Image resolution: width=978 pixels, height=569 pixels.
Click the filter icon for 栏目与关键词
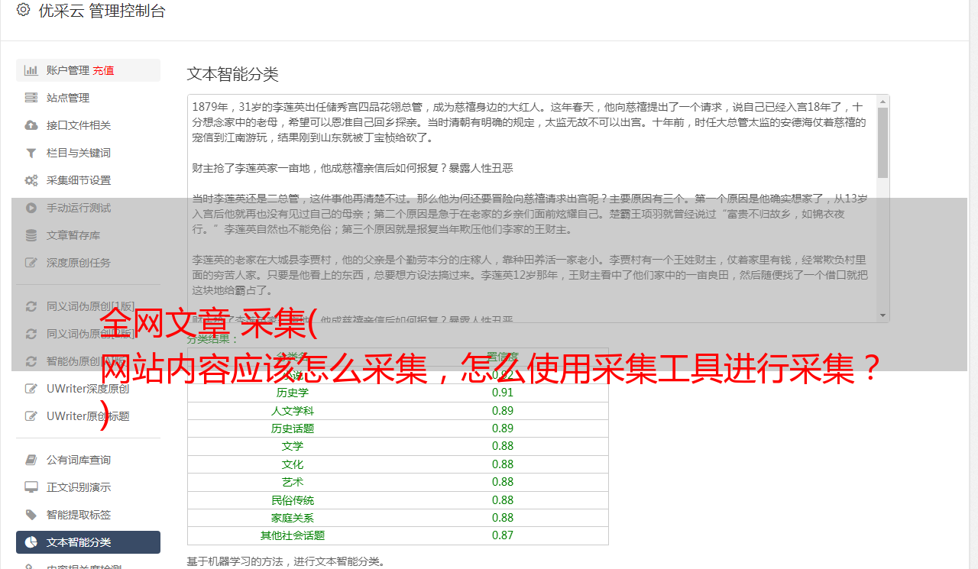[x=31, y=153]
